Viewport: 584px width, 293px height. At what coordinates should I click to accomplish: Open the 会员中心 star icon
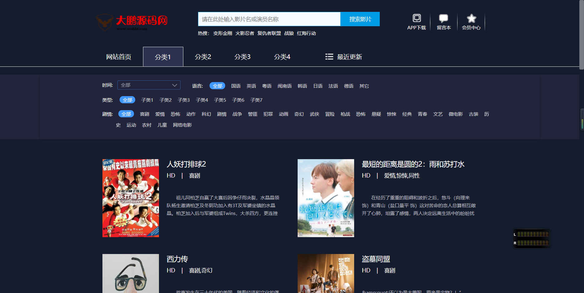[471, 18]
